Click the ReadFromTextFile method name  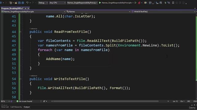click(x=70, y=32)
